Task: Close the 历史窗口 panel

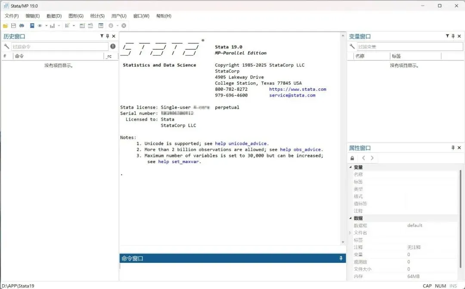Action: coord(114,36)
